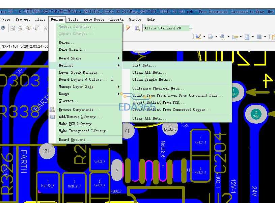Click the Fit Document zoom icon
The width and height of the screenshot is (275, 203).
pos(12,28)
